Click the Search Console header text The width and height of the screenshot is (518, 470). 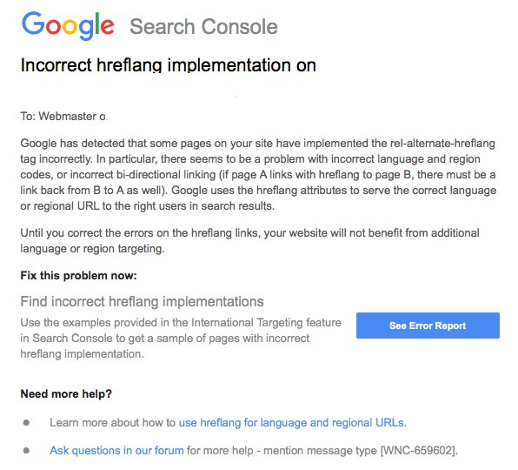(203, 26)
